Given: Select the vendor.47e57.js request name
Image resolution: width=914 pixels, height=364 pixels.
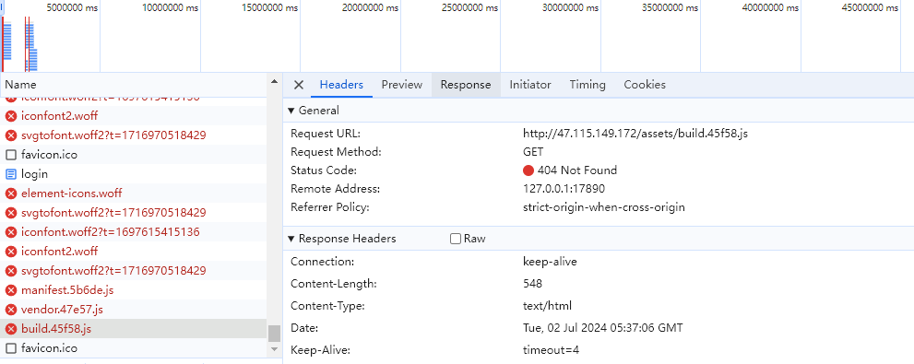Looking at the screenshot, I should click(x=63, y=310).
